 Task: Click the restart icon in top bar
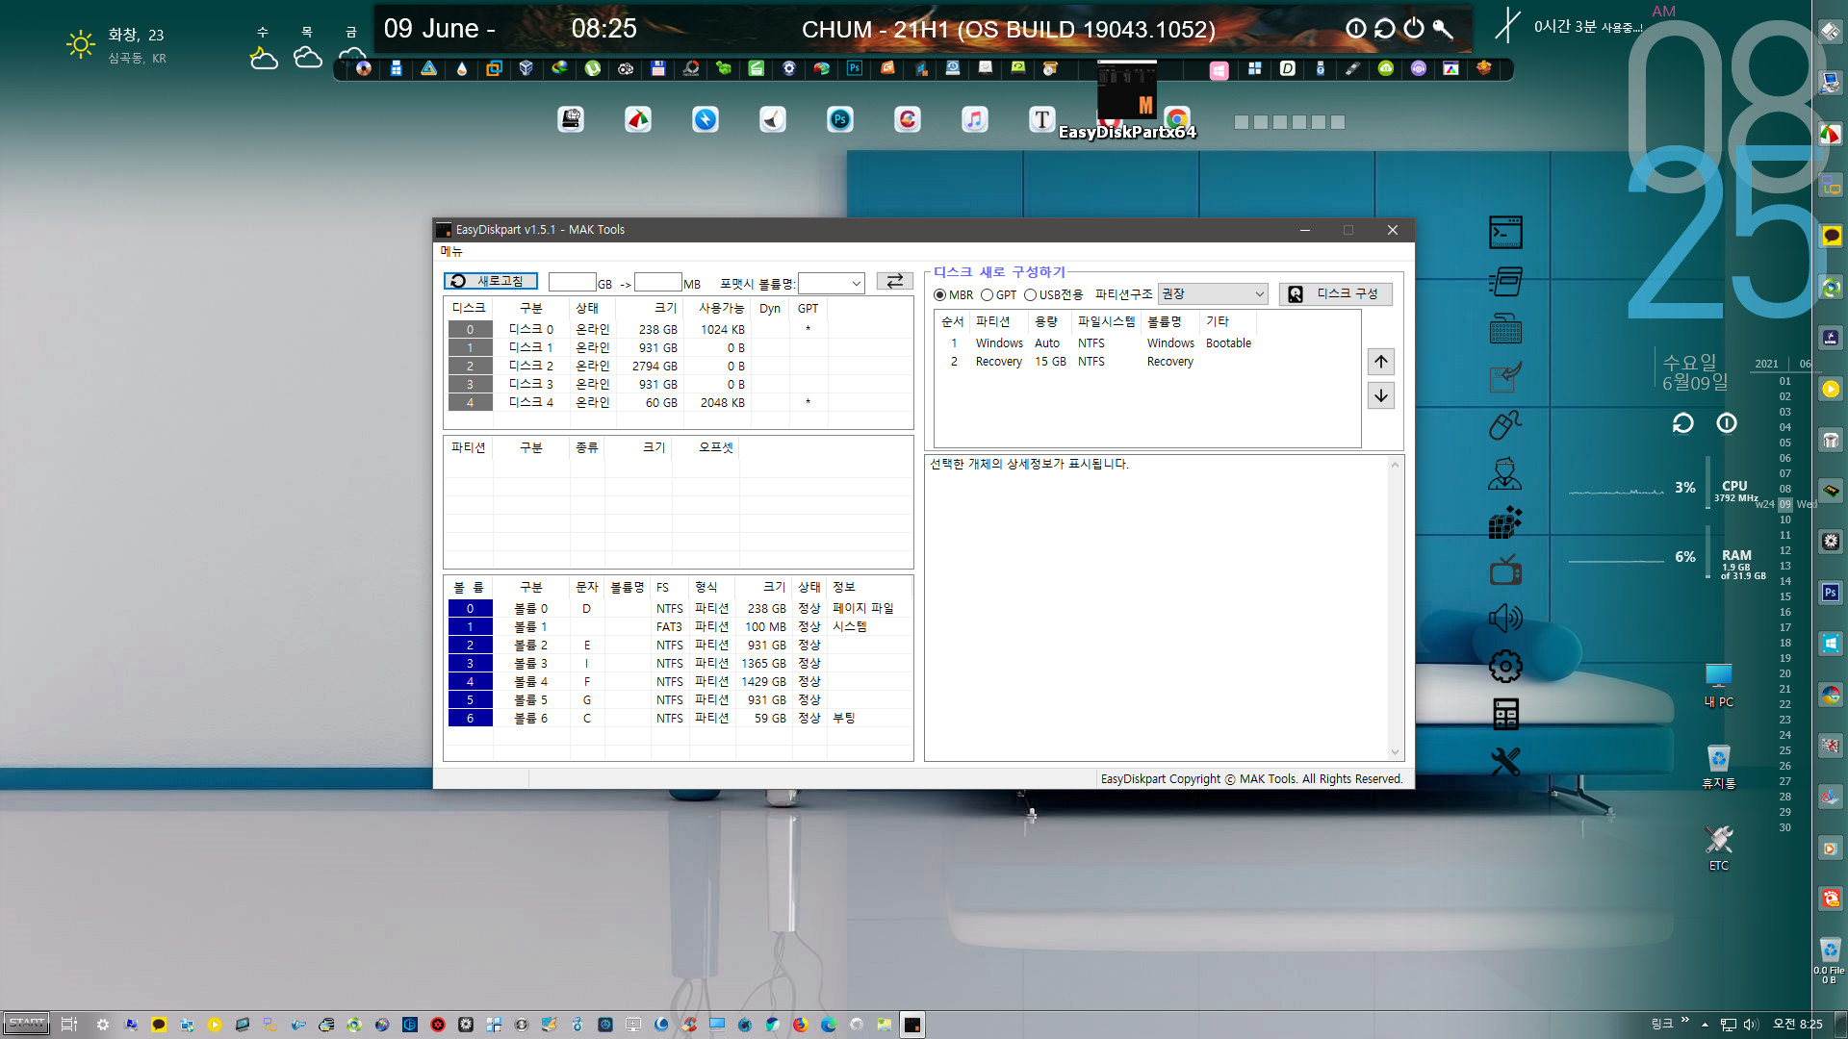(1384, 28)
